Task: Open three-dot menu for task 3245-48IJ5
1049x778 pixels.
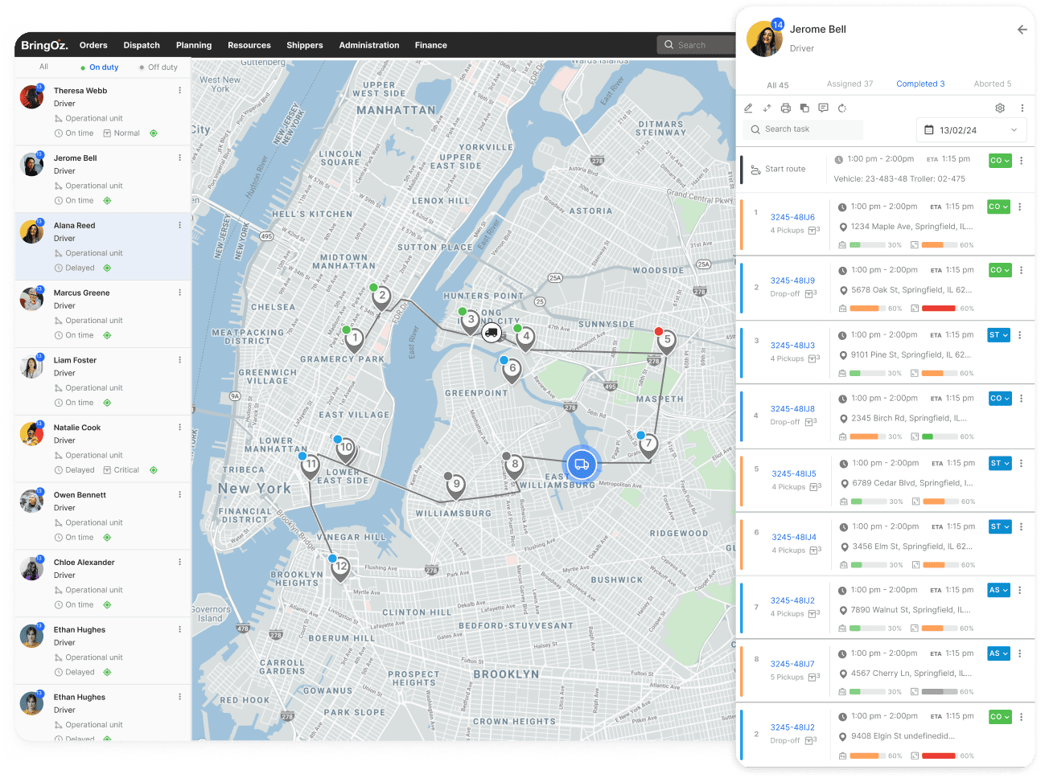Action: coord(1022,464)
